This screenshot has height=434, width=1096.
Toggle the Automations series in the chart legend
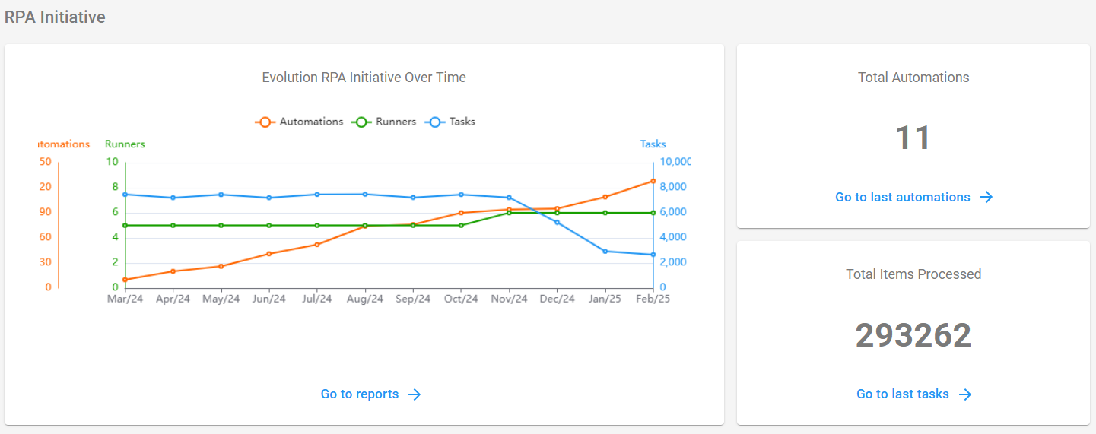[299, 122]
